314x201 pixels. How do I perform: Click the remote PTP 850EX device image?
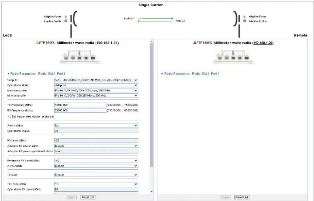coord(233,57)
